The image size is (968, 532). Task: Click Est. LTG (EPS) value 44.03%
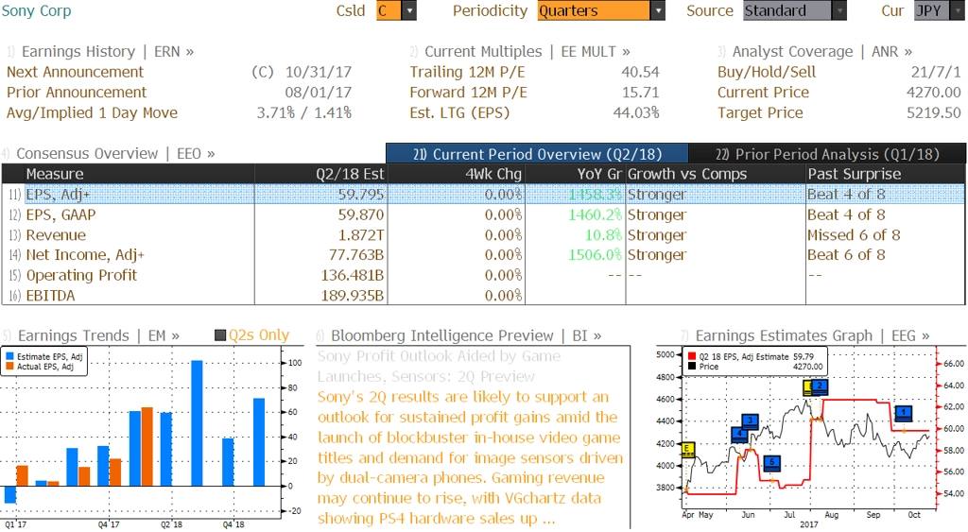pos(636,113)
